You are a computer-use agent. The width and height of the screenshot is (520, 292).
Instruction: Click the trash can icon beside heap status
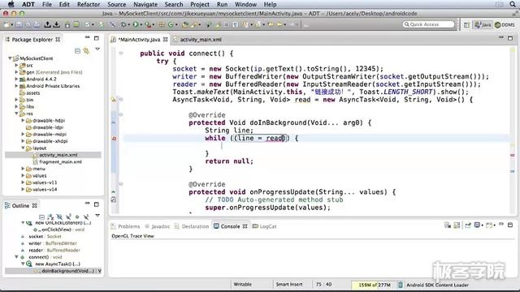(401, 285)
